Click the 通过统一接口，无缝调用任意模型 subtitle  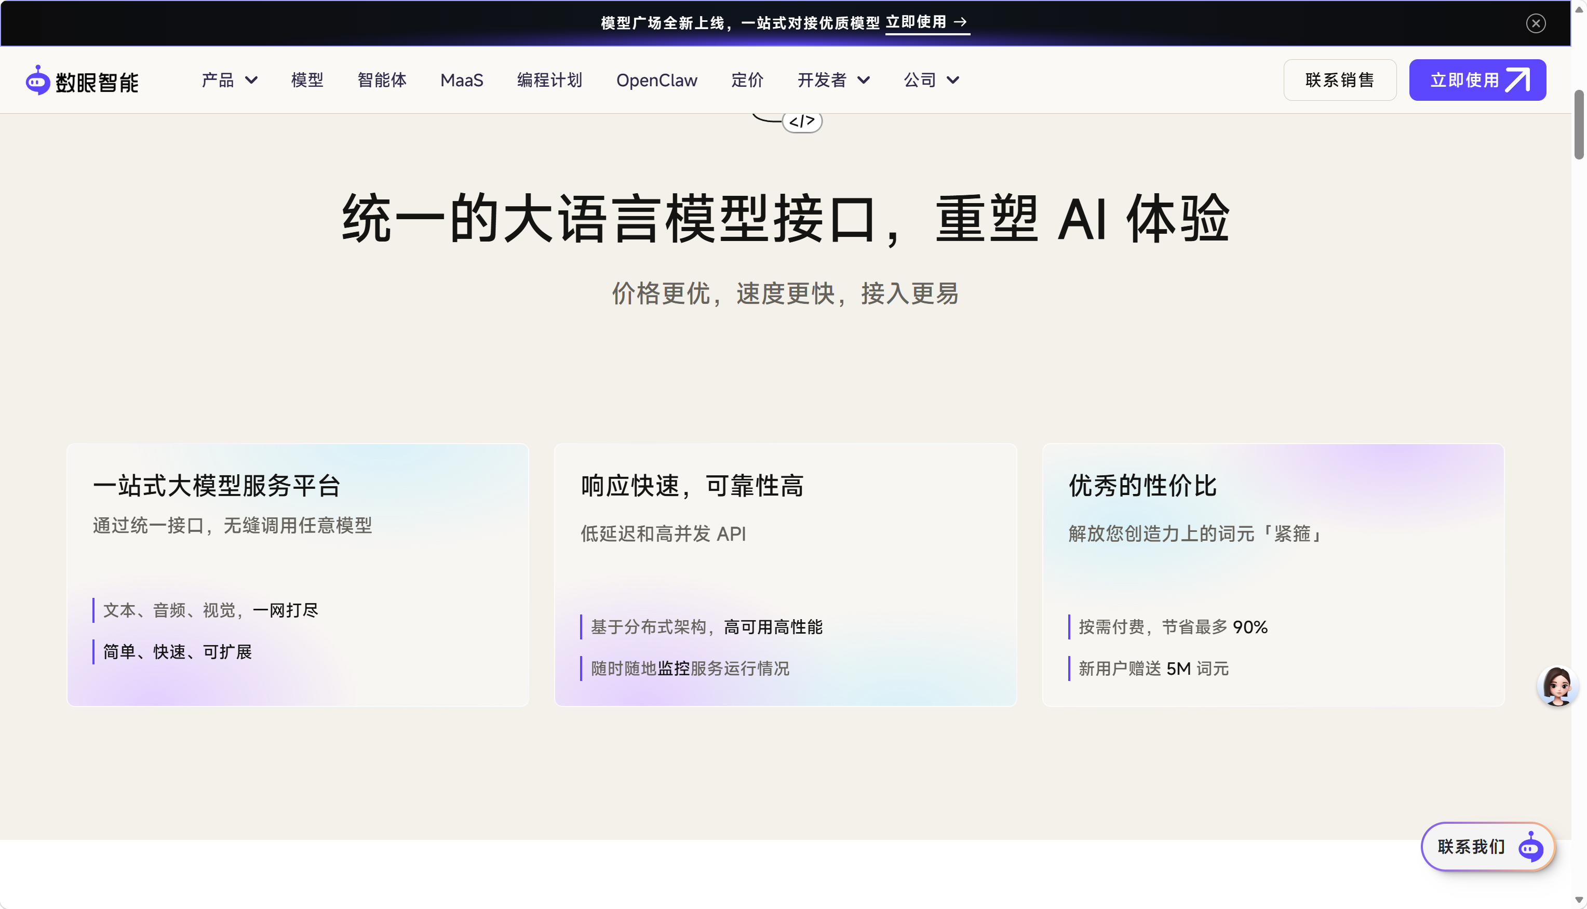[x=233, y=526]
